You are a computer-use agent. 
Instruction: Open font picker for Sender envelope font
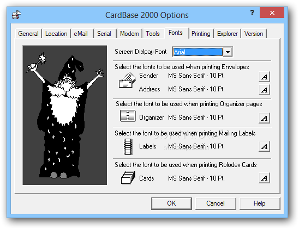click(x=264, y=77)
